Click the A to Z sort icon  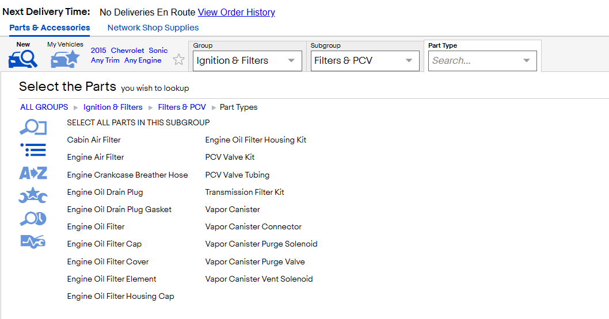[x=33, y=173]
